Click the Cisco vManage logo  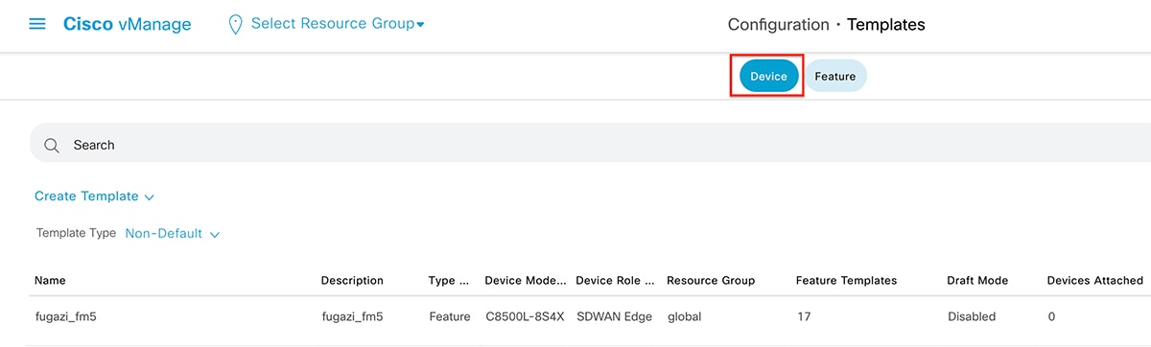tap(127, 25)
